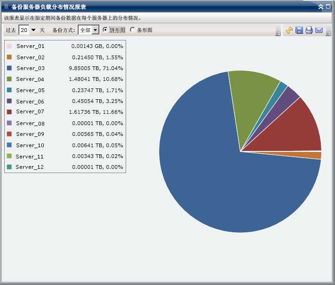
Task: Select the bar chart (条形图) radio button
Action: 132,30
